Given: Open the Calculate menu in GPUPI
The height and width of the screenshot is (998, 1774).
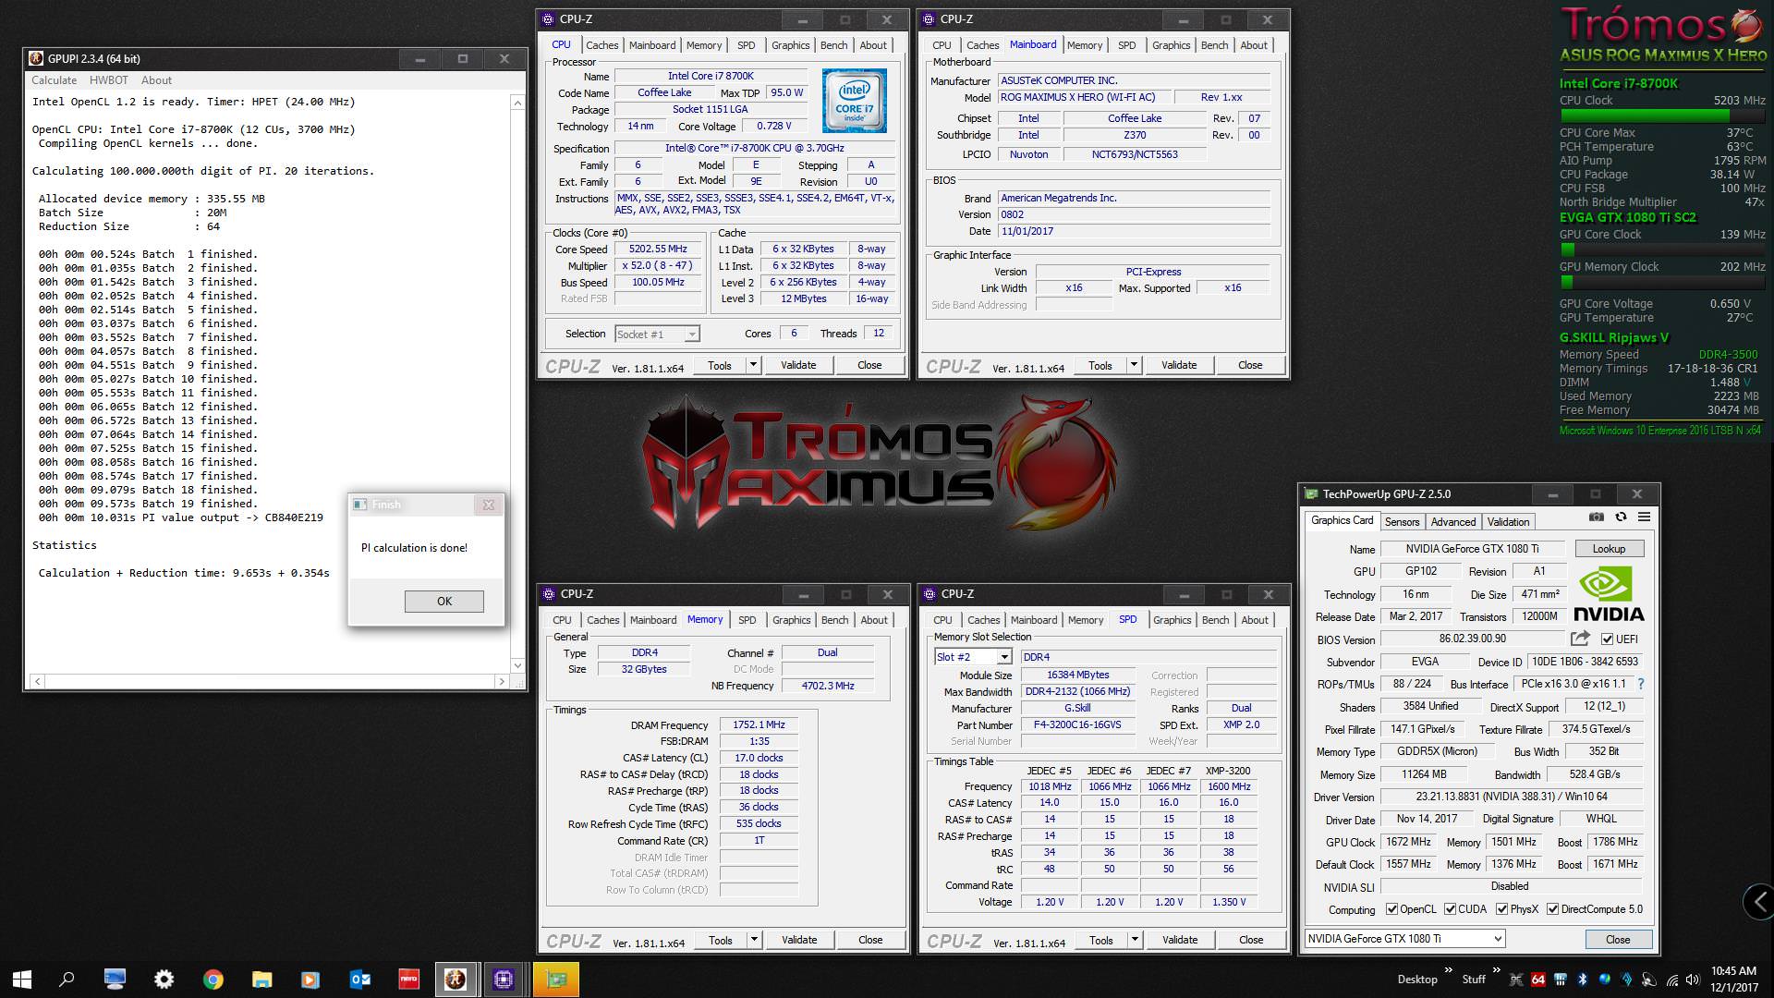Looking at the screenshot, I should (55, 80).
